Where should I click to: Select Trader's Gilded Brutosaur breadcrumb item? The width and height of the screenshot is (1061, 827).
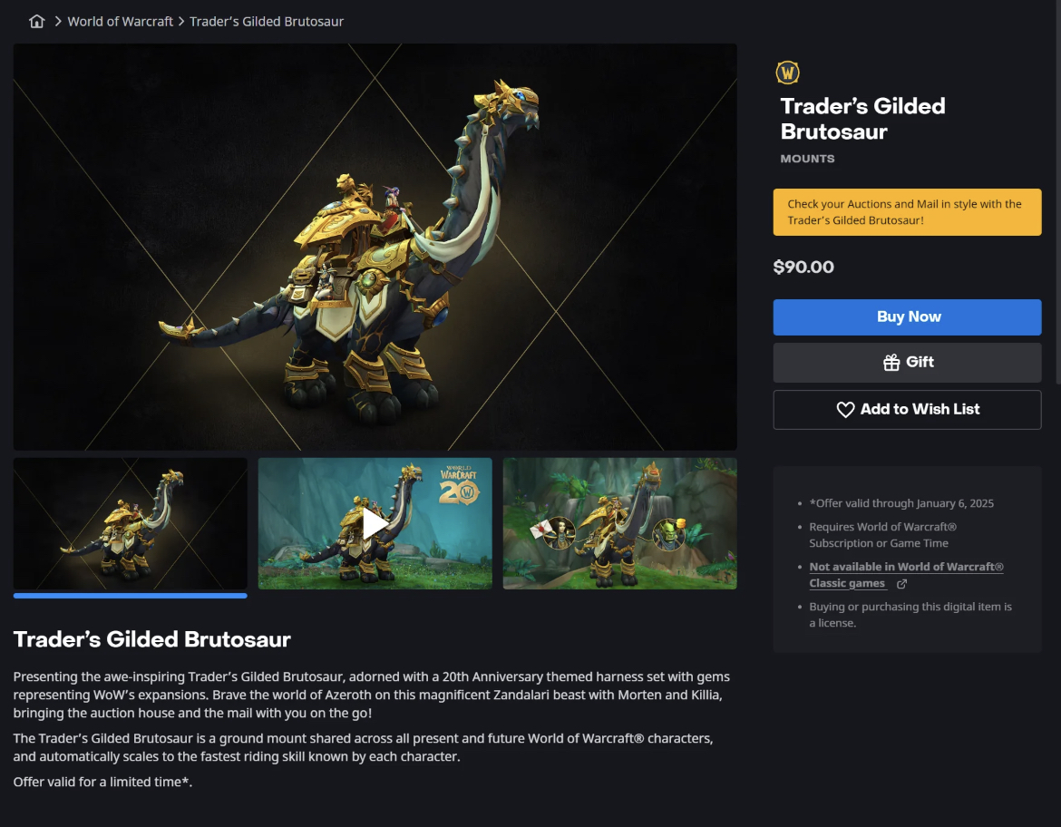[267, 22]
